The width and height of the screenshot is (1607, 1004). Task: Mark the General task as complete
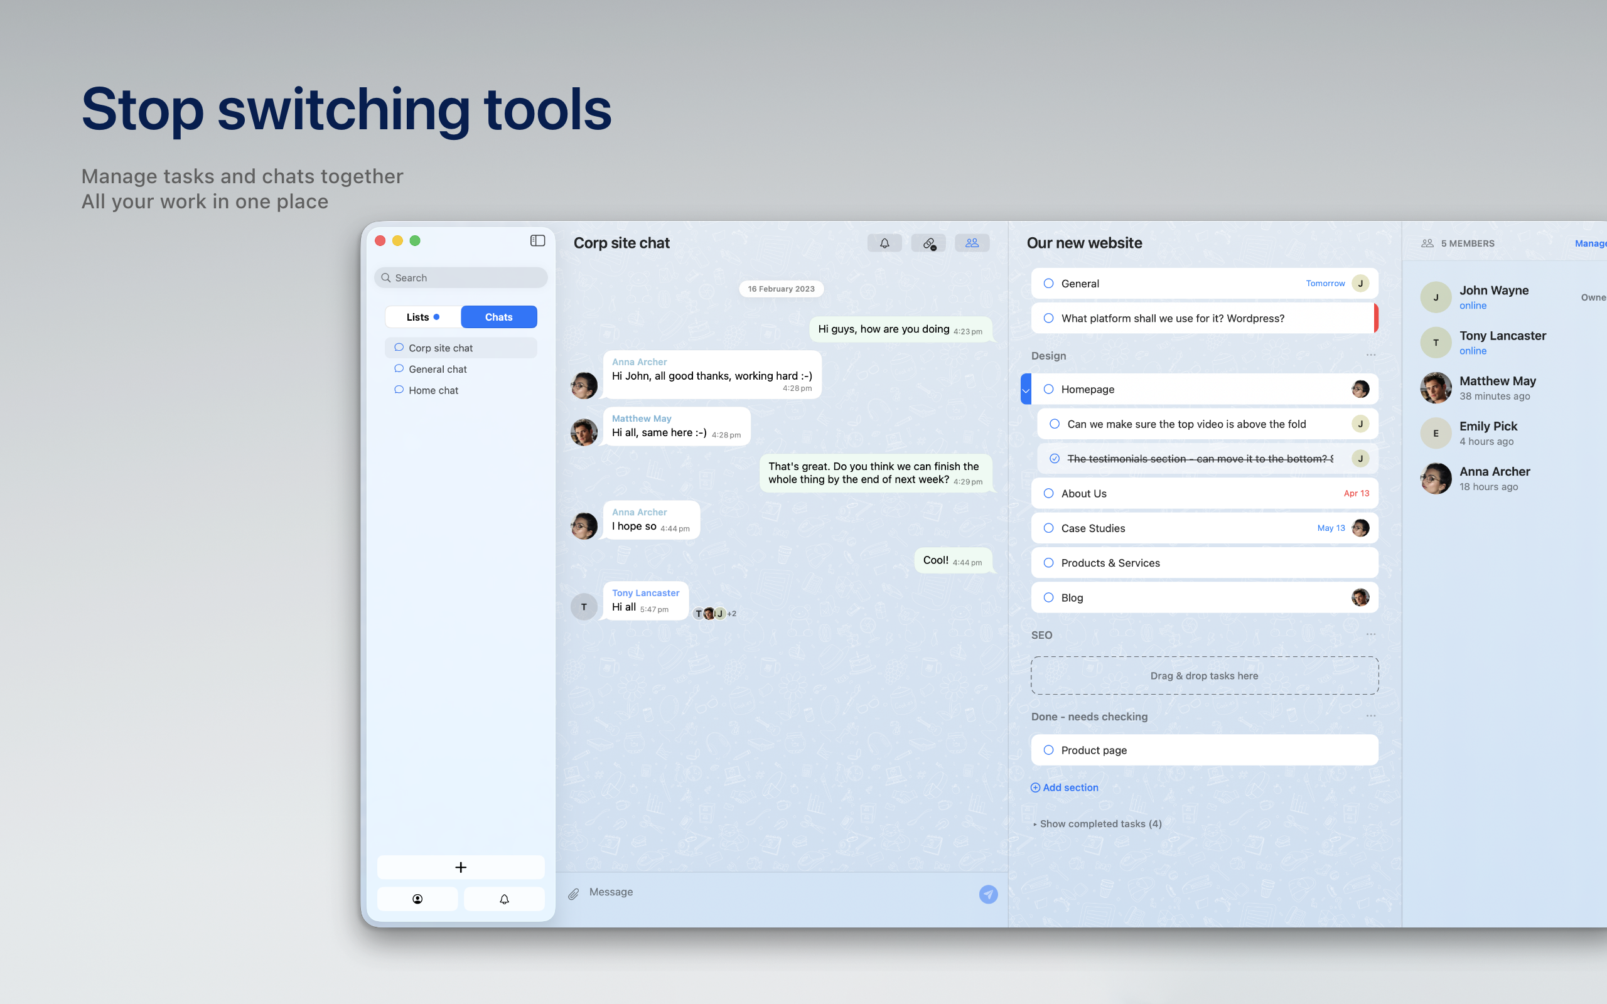pos(1048,283)
